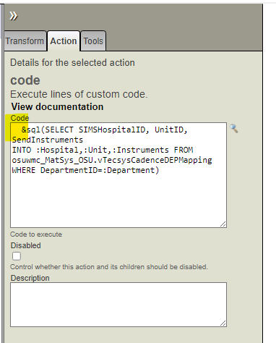
Task: Click the INTO :Hospital code line
Action: point(103,150)
